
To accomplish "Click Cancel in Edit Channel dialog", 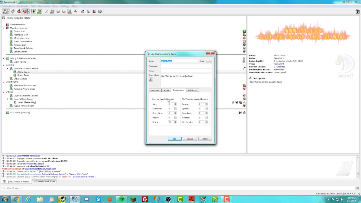I will pos(190,139).
